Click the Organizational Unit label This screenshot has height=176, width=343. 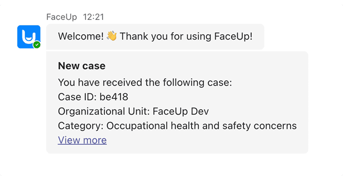click(103, 111)
